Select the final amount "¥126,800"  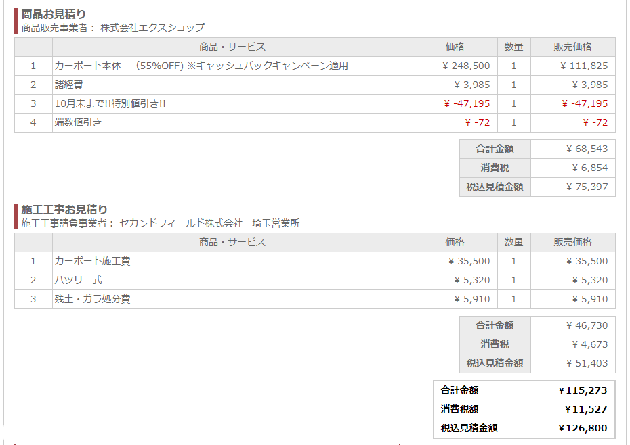pos(583,428)
